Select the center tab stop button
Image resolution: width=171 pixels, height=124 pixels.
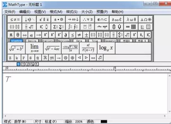pyautogui.click(x=23, y=64)
